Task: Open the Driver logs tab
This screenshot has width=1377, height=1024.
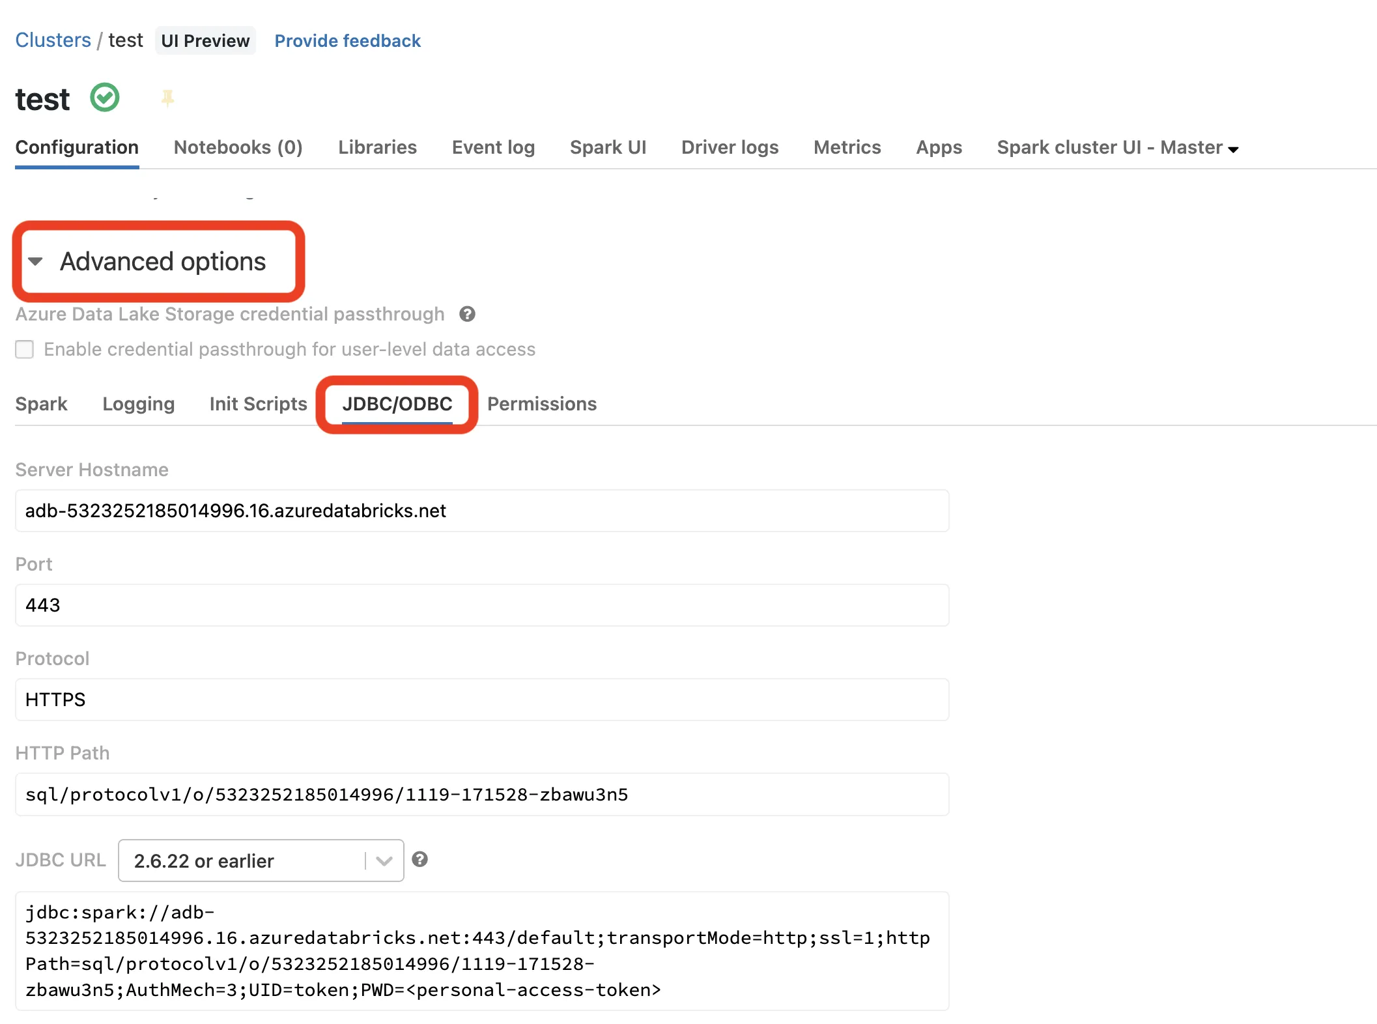Action: point(730,148)
